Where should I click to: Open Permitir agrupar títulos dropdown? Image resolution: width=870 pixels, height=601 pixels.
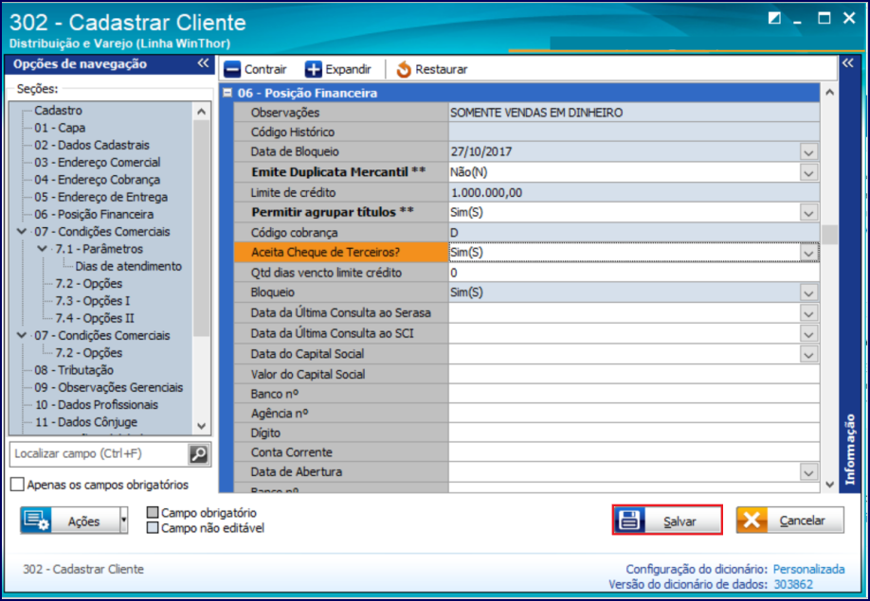(808, 213)
